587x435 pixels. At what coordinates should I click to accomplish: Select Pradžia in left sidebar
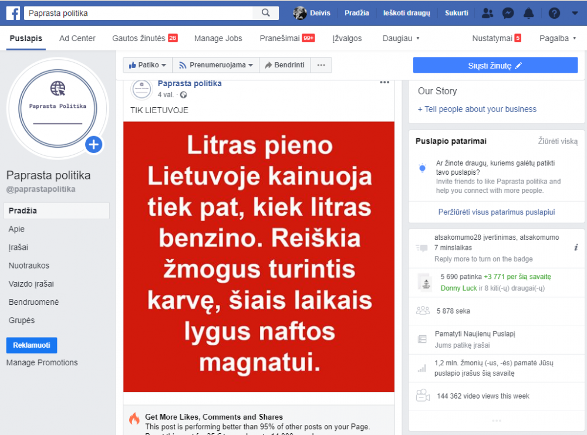click(56, 210)
